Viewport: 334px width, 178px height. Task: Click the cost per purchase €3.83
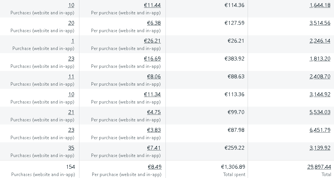click(x=154, y=130)
